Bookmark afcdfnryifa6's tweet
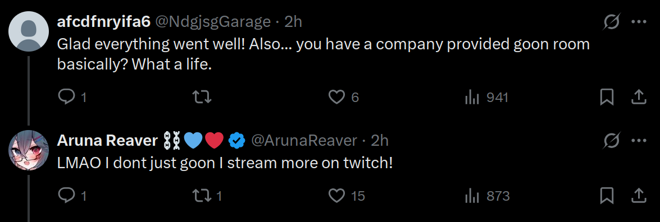Image resolution: width=660 pixels, height=222 pixels. pos(607,98)
